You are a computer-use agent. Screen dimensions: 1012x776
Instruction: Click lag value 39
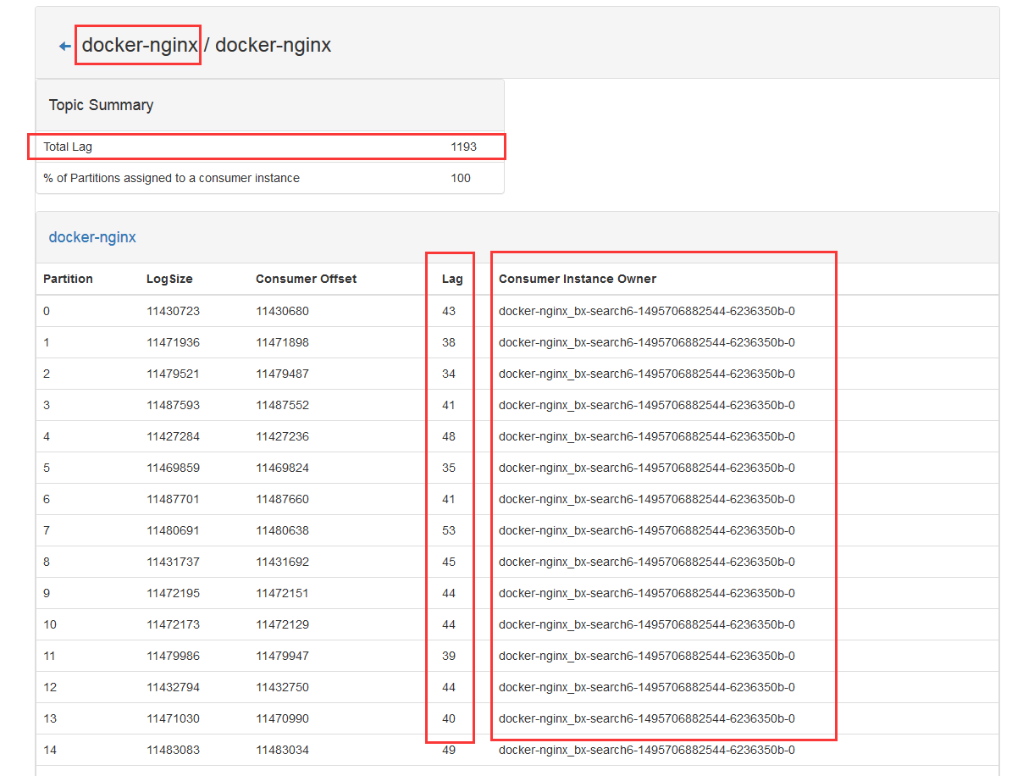pos(449,656)
